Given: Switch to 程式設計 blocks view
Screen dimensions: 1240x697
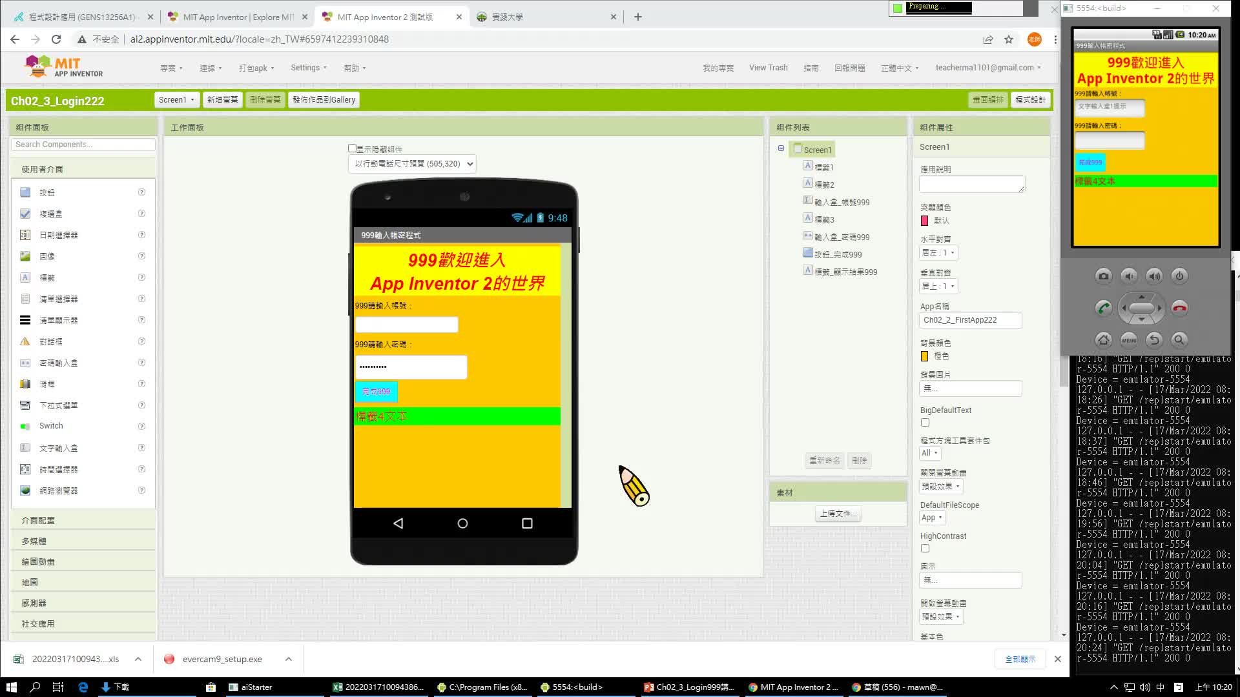Looking at the screenshot, I should click(1030, 100).
